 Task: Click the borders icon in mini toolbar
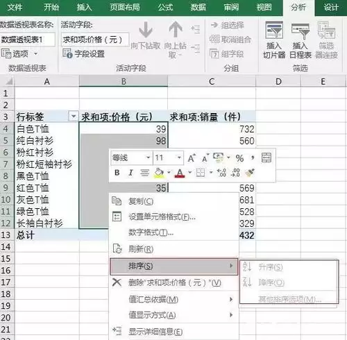pyautogui.click(x=201, y=173)
